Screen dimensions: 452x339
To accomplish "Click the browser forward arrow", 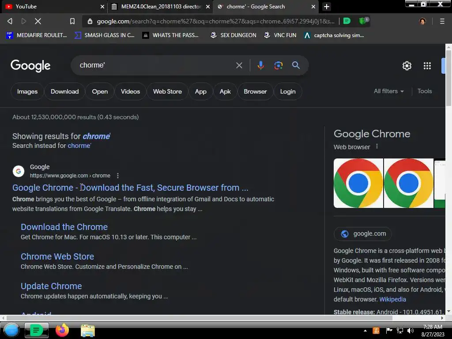I will [24, 21].
